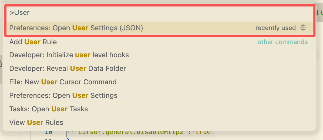Open Preferences: Open User Settings without JSON
The height and width of the screenshot is (140, 323).
63,95
